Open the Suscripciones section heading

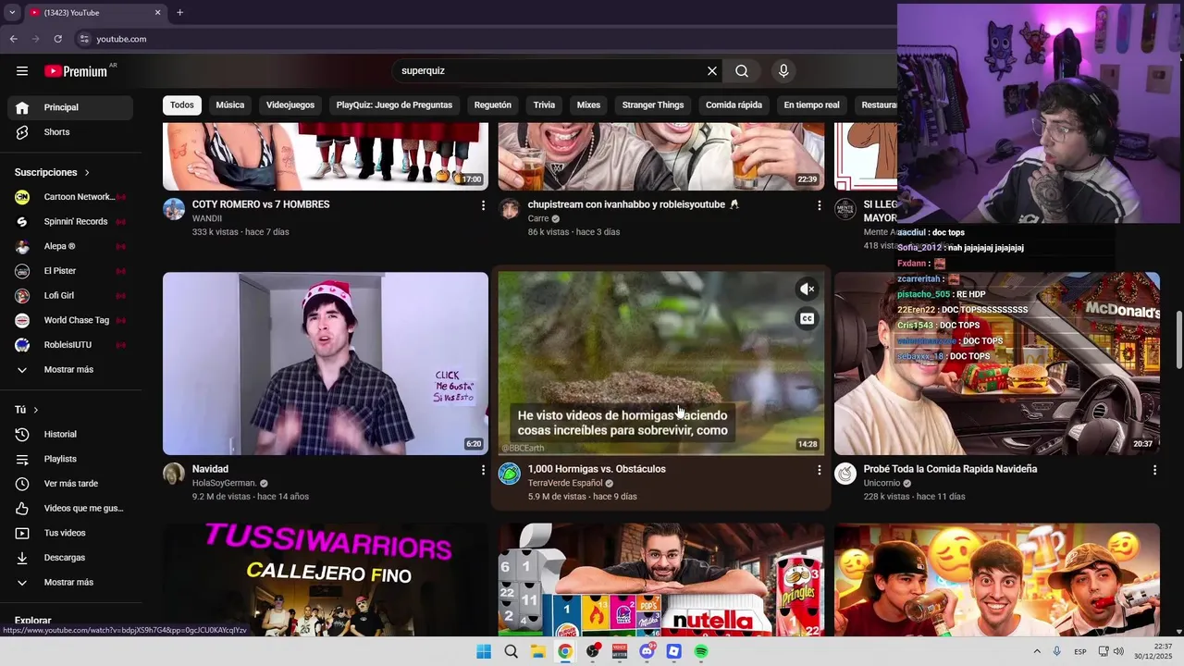tap(52, 173)
